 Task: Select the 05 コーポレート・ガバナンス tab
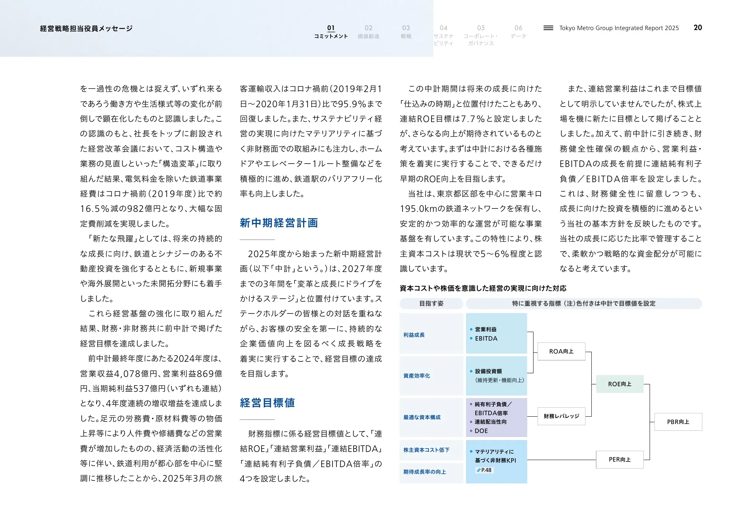tap(481, 36)
